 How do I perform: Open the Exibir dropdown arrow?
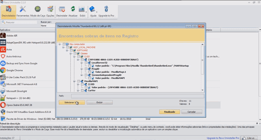86,12
